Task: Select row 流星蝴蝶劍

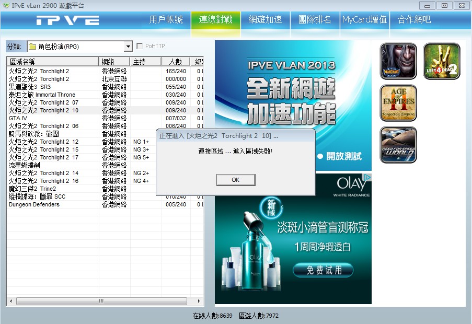Action: 81,165
